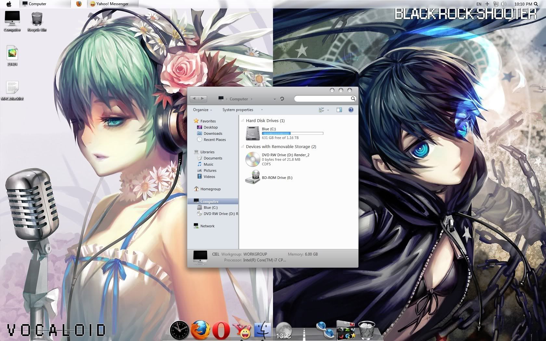Click the search magnifier icon in Explorer

pyautogui.click(x=353, y=98)
